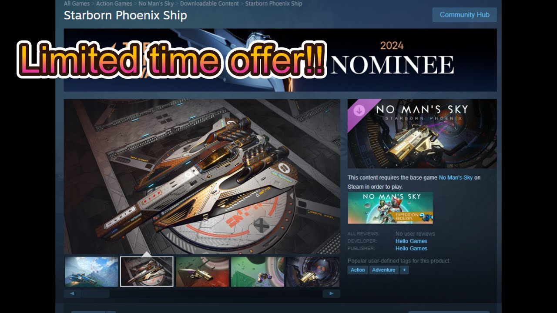Click the No Man's Sky base game banner
Screen dimensions: 557x313
pyautogui.click(x=390, y=208)
